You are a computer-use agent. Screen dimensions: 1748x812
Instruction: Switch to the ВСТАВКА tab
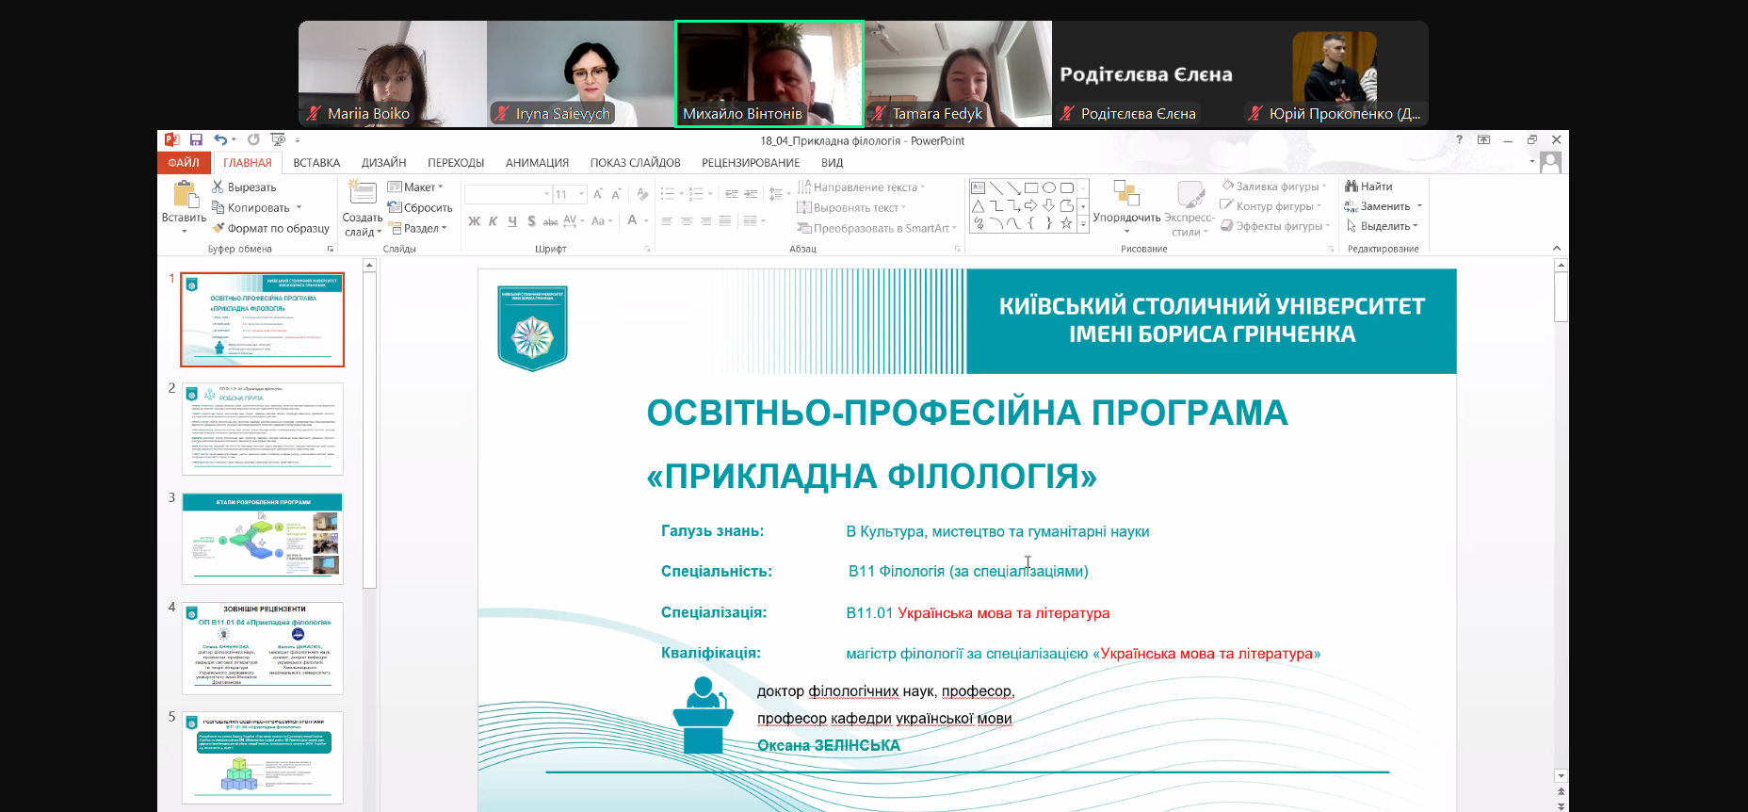(x=316, y=163)
